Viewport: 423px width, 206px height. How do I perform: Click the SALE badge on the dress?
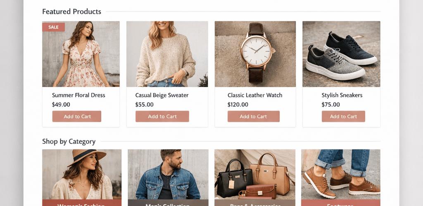pos(53,27)
